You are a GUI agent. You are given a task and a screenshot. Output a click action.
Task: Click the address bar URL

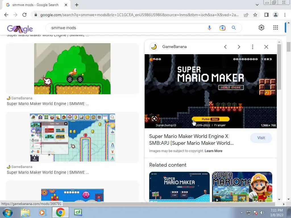click(139, 15)
